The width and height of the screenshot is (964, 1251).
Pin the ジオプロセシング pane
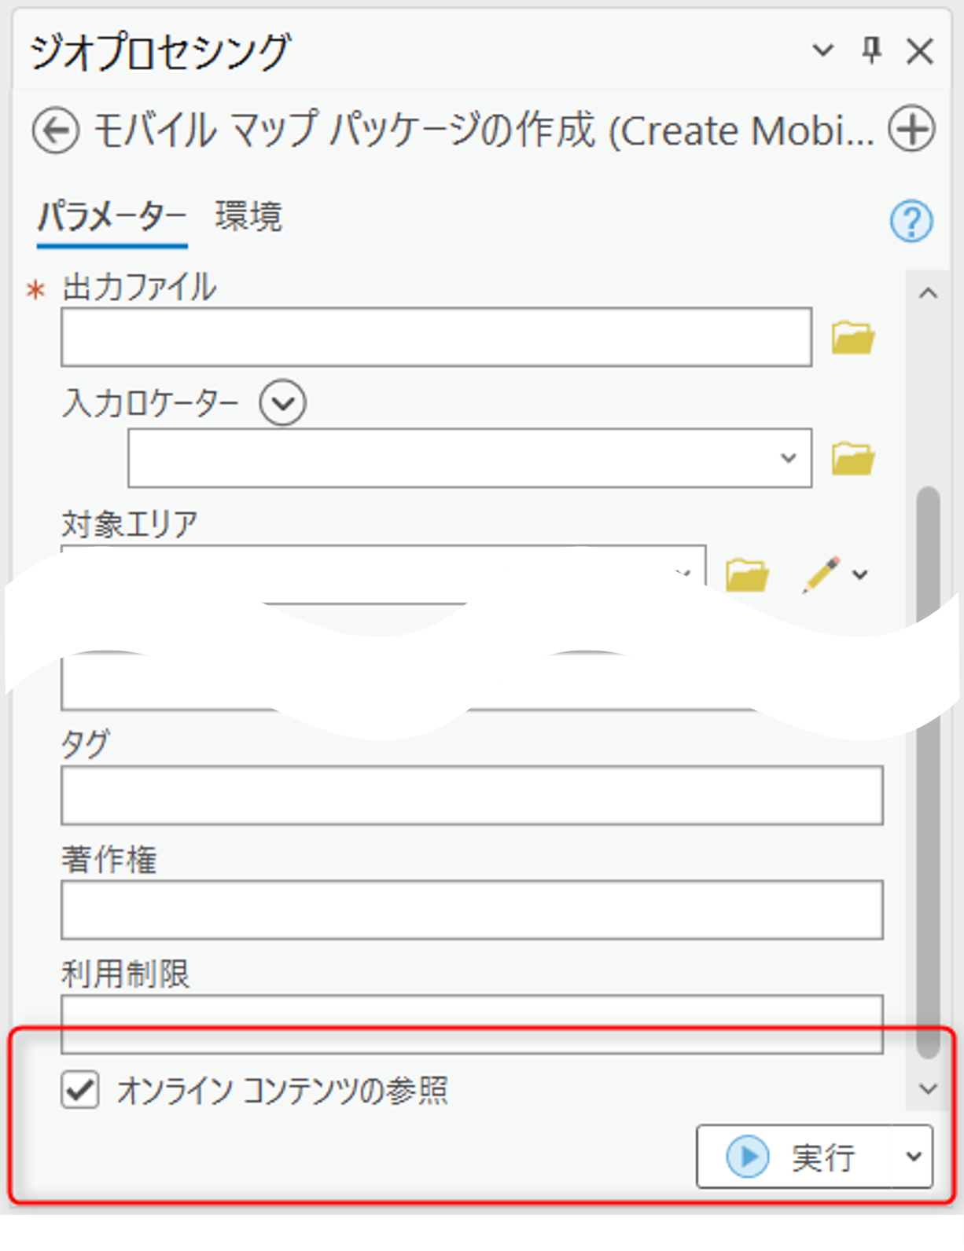870,51
